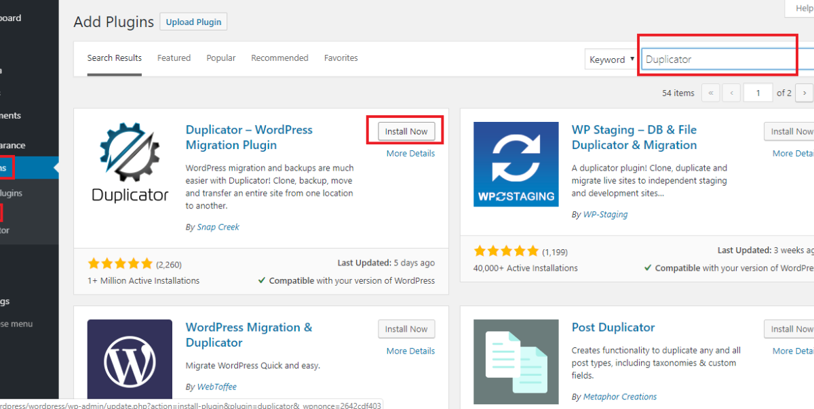Click the 'of 2' pagination text
Screen dimensions: 814x409
tap(784, 93)
